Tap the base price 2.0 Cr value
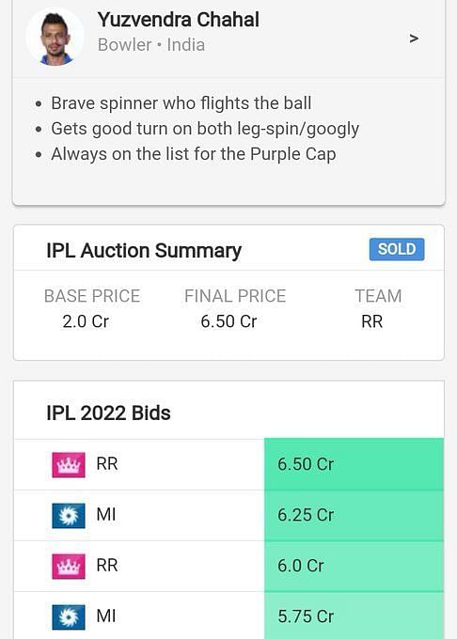The image size is (457, 639). click(x=86, y=321)
